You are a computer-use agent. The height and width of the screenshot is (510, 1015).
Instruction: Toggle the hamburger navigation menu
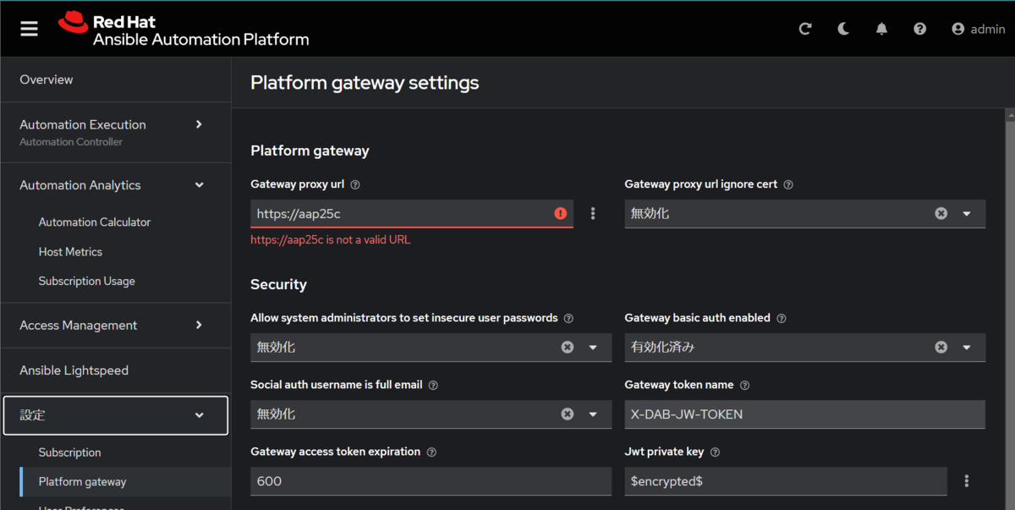click(x=30, y=29)
